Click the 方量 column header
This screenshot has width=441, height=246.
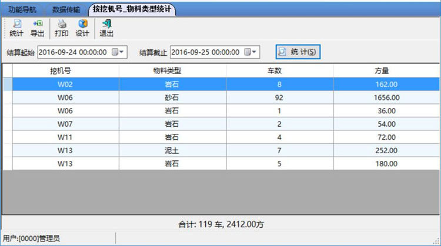[386, 70]
